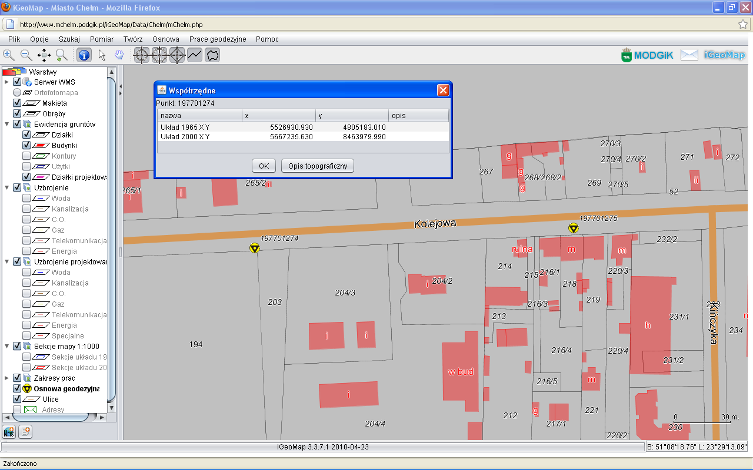Choose diamond crosshair survey point tool
753x470 pixels.
[177, 55]
